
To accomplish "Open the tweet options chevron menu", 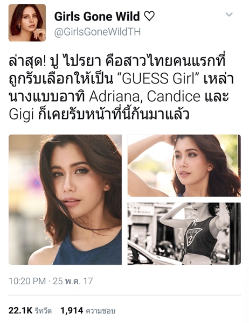I will point(229,15).
